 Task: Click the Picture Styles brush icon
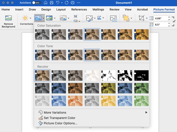(89, 18)
